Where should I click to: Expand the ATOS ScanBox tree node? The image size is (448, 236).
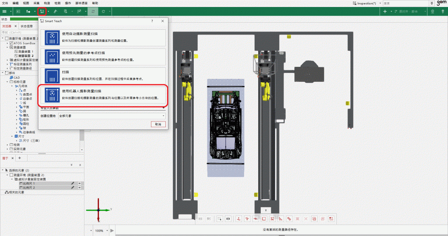coord(7,43)
